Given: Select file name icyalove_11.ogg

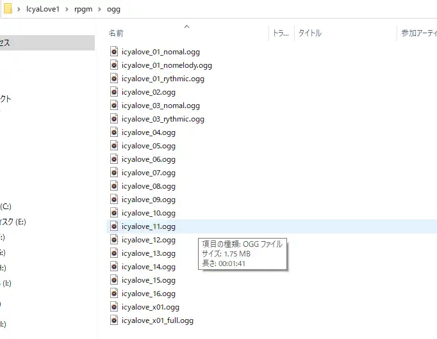Looking at the screenshot, I should click(148, 226).
